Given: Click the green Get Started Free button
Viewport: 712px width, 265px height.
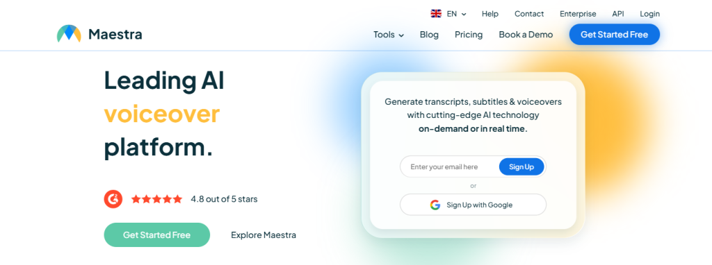Looking at the screenshot, I should [x=156, y=234].
